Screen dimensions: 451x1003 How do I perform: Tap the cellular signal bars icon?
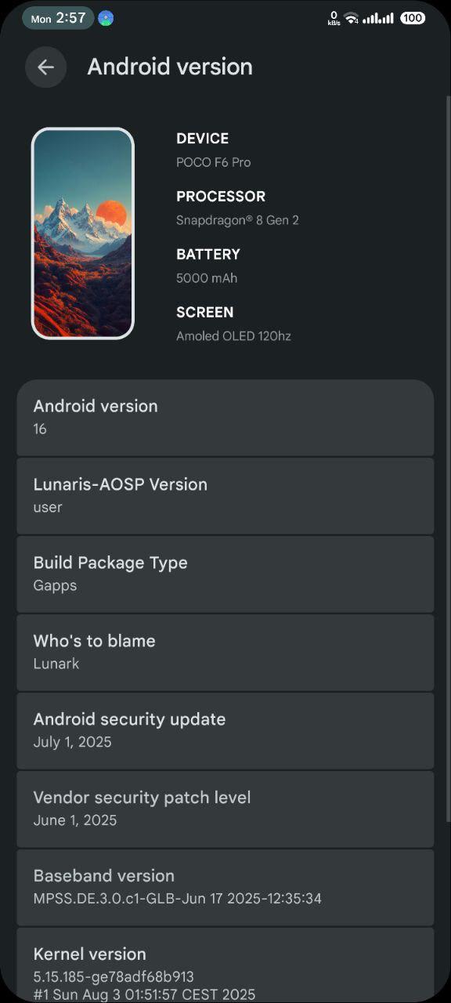(378, 18)
